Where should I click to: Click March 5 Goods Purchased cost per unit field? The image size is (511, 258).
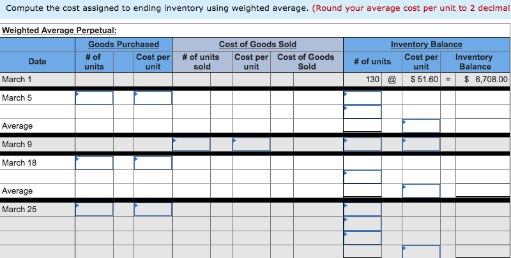[x=153, y=98]
